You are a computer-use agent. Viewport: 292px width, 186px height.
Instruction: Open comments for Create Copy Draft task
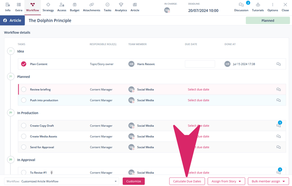tap(278, 126)
